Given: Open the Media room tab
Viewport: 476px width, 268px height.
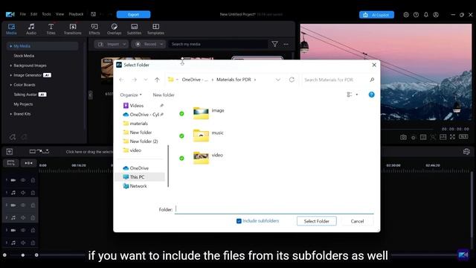Looking at the screenshot, I should [11, 29].
